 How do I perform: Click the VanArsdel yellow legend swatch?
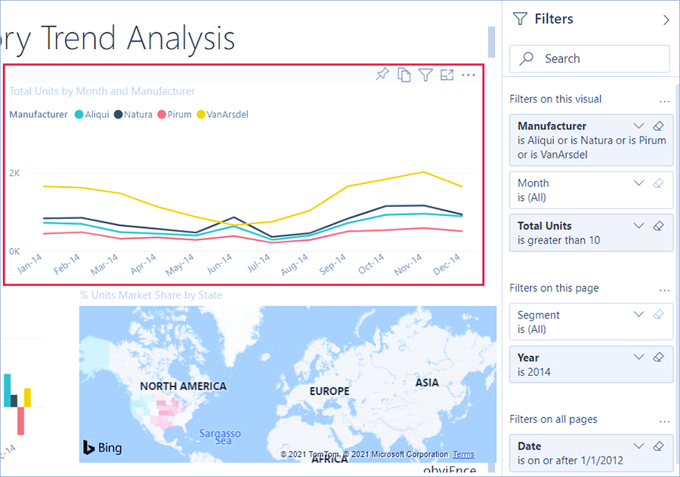201,115
